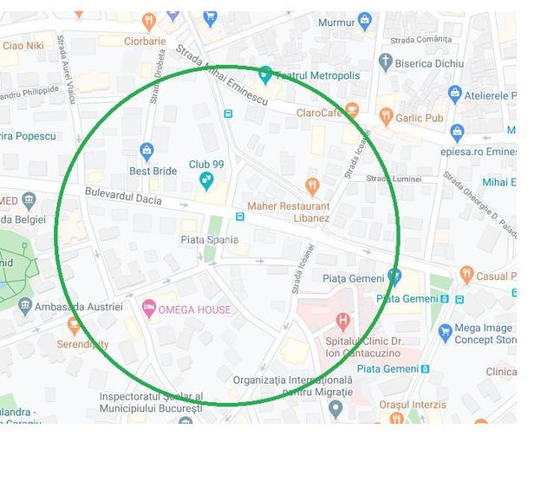Viewport: 534px width, 488px height.
Task: Click the Serendipity cafe label
Action: coord(82,344)
